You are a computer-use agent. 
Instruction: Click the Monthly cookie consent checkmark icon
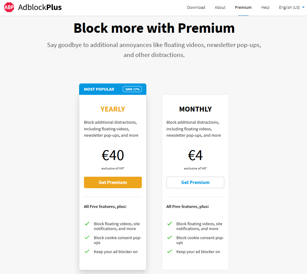click(x=169, y=237)
